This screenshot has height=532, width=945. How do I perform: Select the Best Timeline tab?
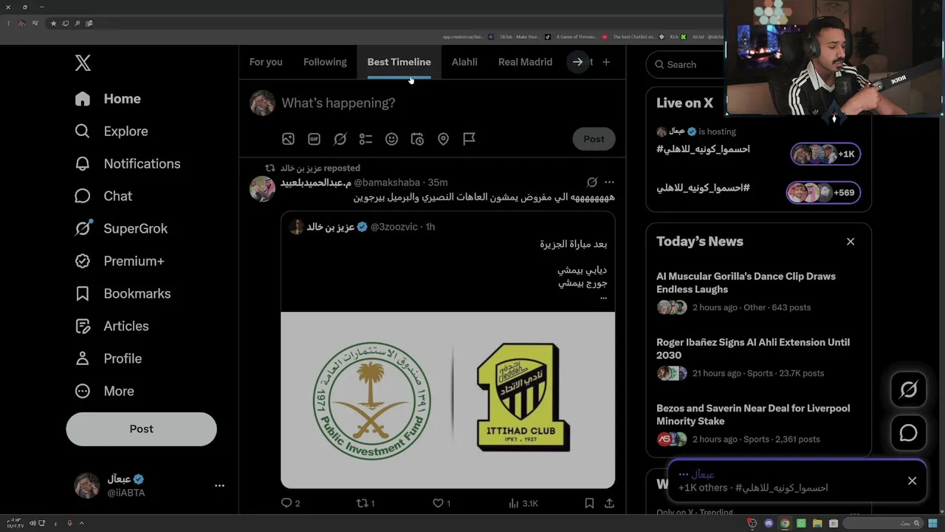(x=399, y=62)
